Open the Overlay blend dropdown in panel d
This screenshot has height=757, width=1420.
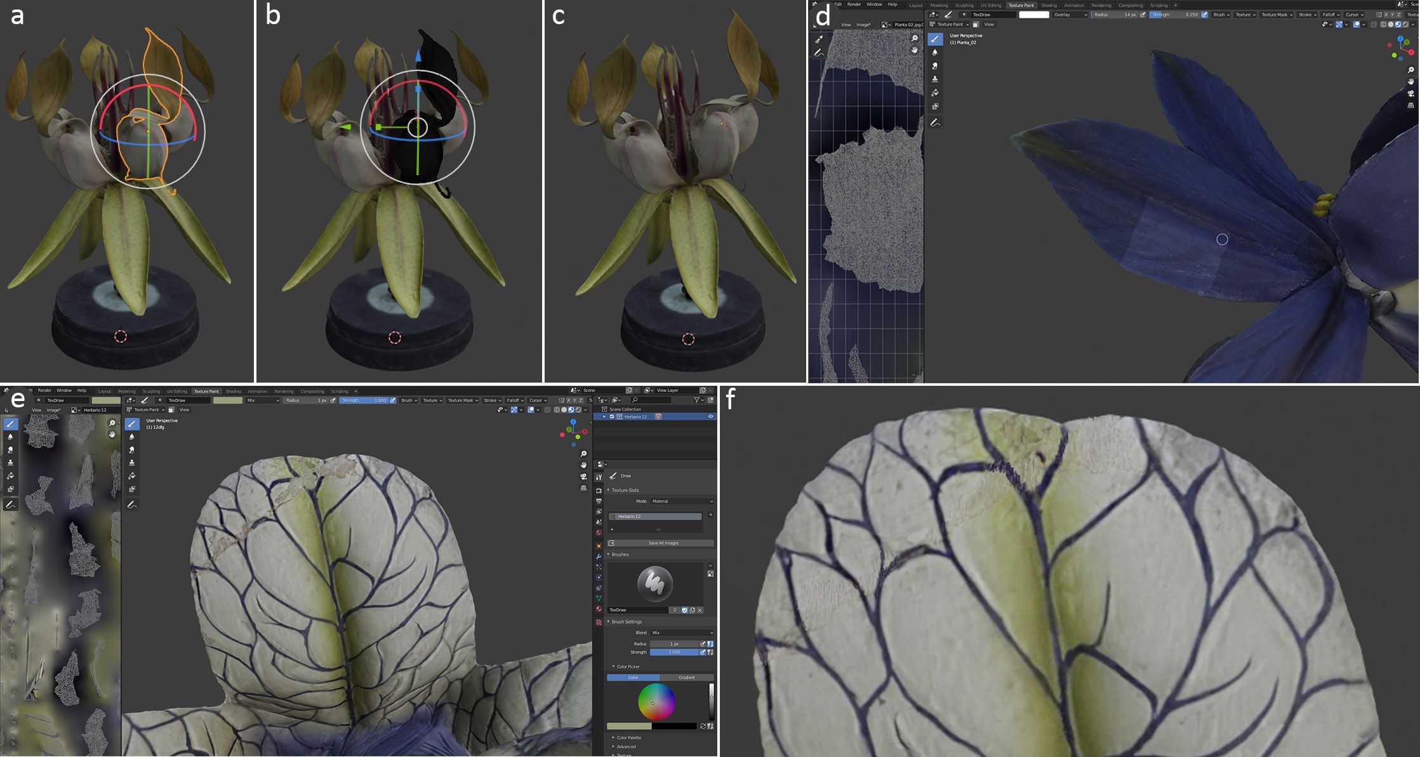pos(1070,15)
